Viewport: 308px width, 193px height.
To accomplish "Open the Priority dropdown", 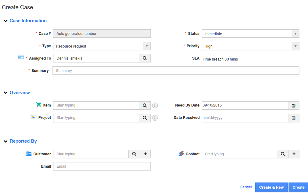I will pyautogui.click(x=295, y=46).
